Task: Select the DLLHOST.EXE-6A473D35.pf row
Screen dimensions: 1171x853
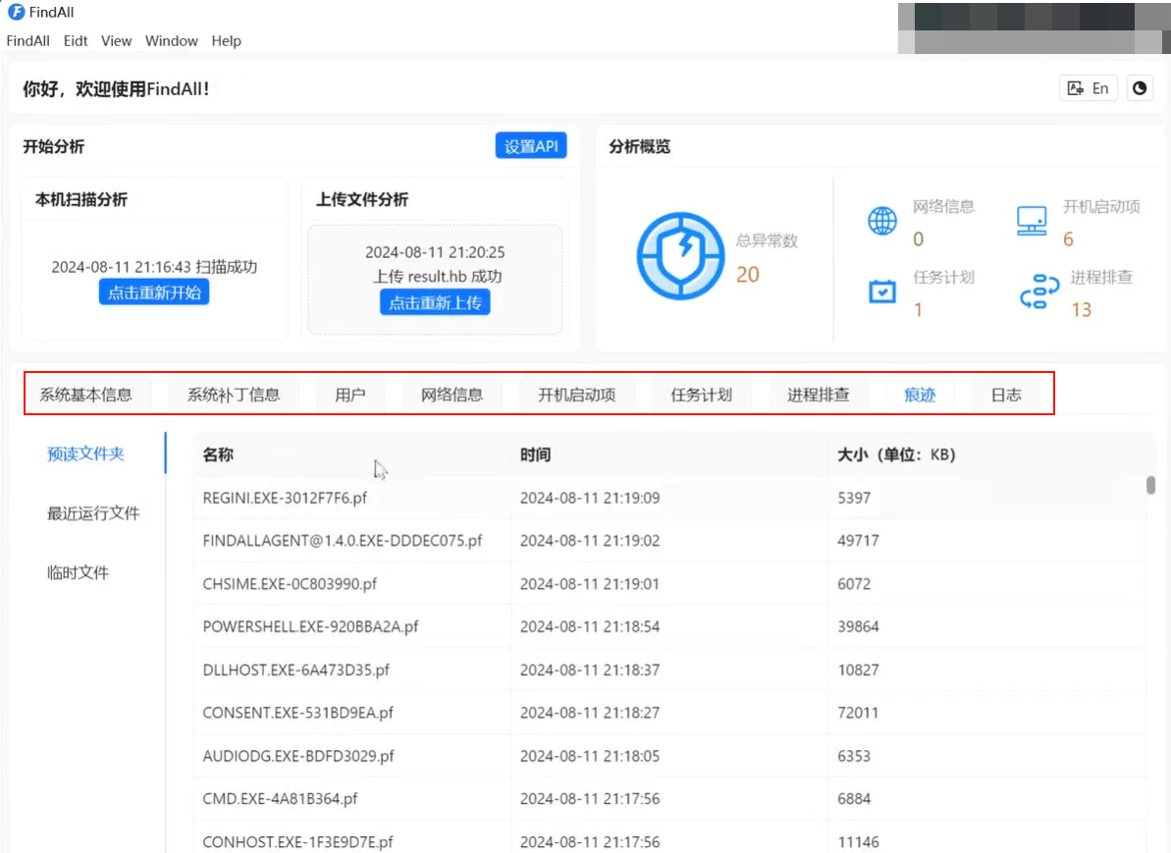Action: (x=669, y=670)
